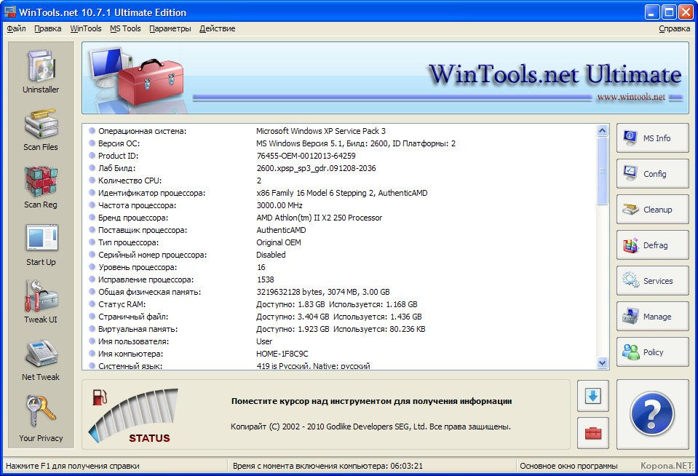Open the Uninstaller tool
The width and height of the screenshot is (698, 476).
tap(41, 71)
